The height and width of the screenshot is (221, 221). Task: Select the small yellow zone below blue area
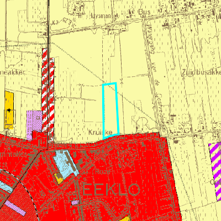pyautogui.click(x=59, y=178)
